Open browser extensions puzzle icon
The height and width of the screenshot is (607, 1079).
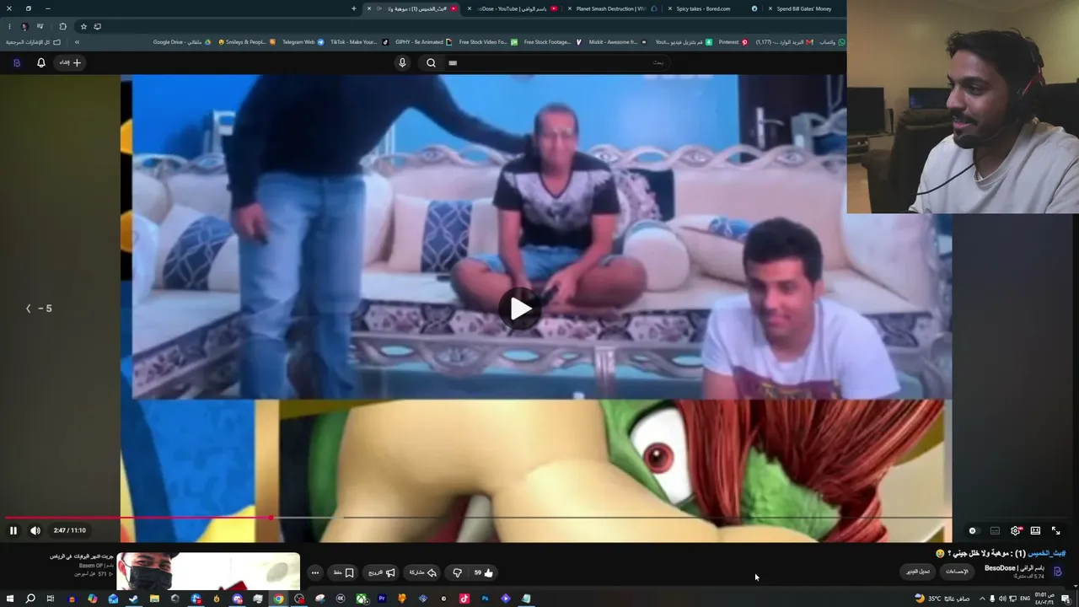click(62, 26)
